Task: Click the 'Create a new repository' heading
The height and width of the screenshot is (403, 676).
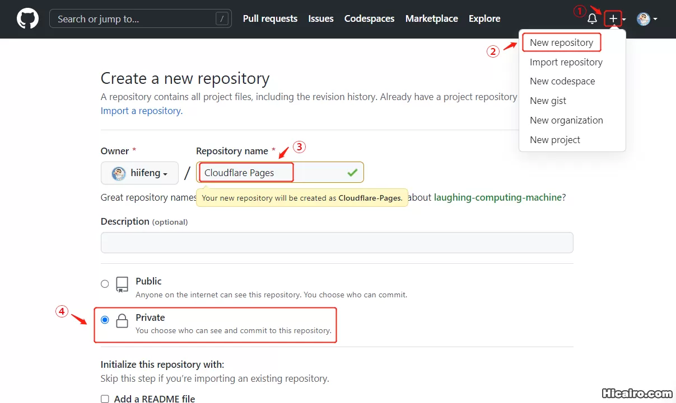Action: 185,78
